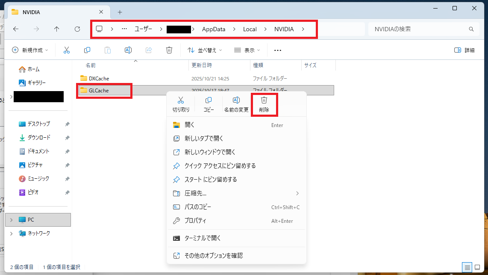This screenshot has width=488, height=275.
Task: Click the NVIDIAの検索 search box
Action: point(419,29)
